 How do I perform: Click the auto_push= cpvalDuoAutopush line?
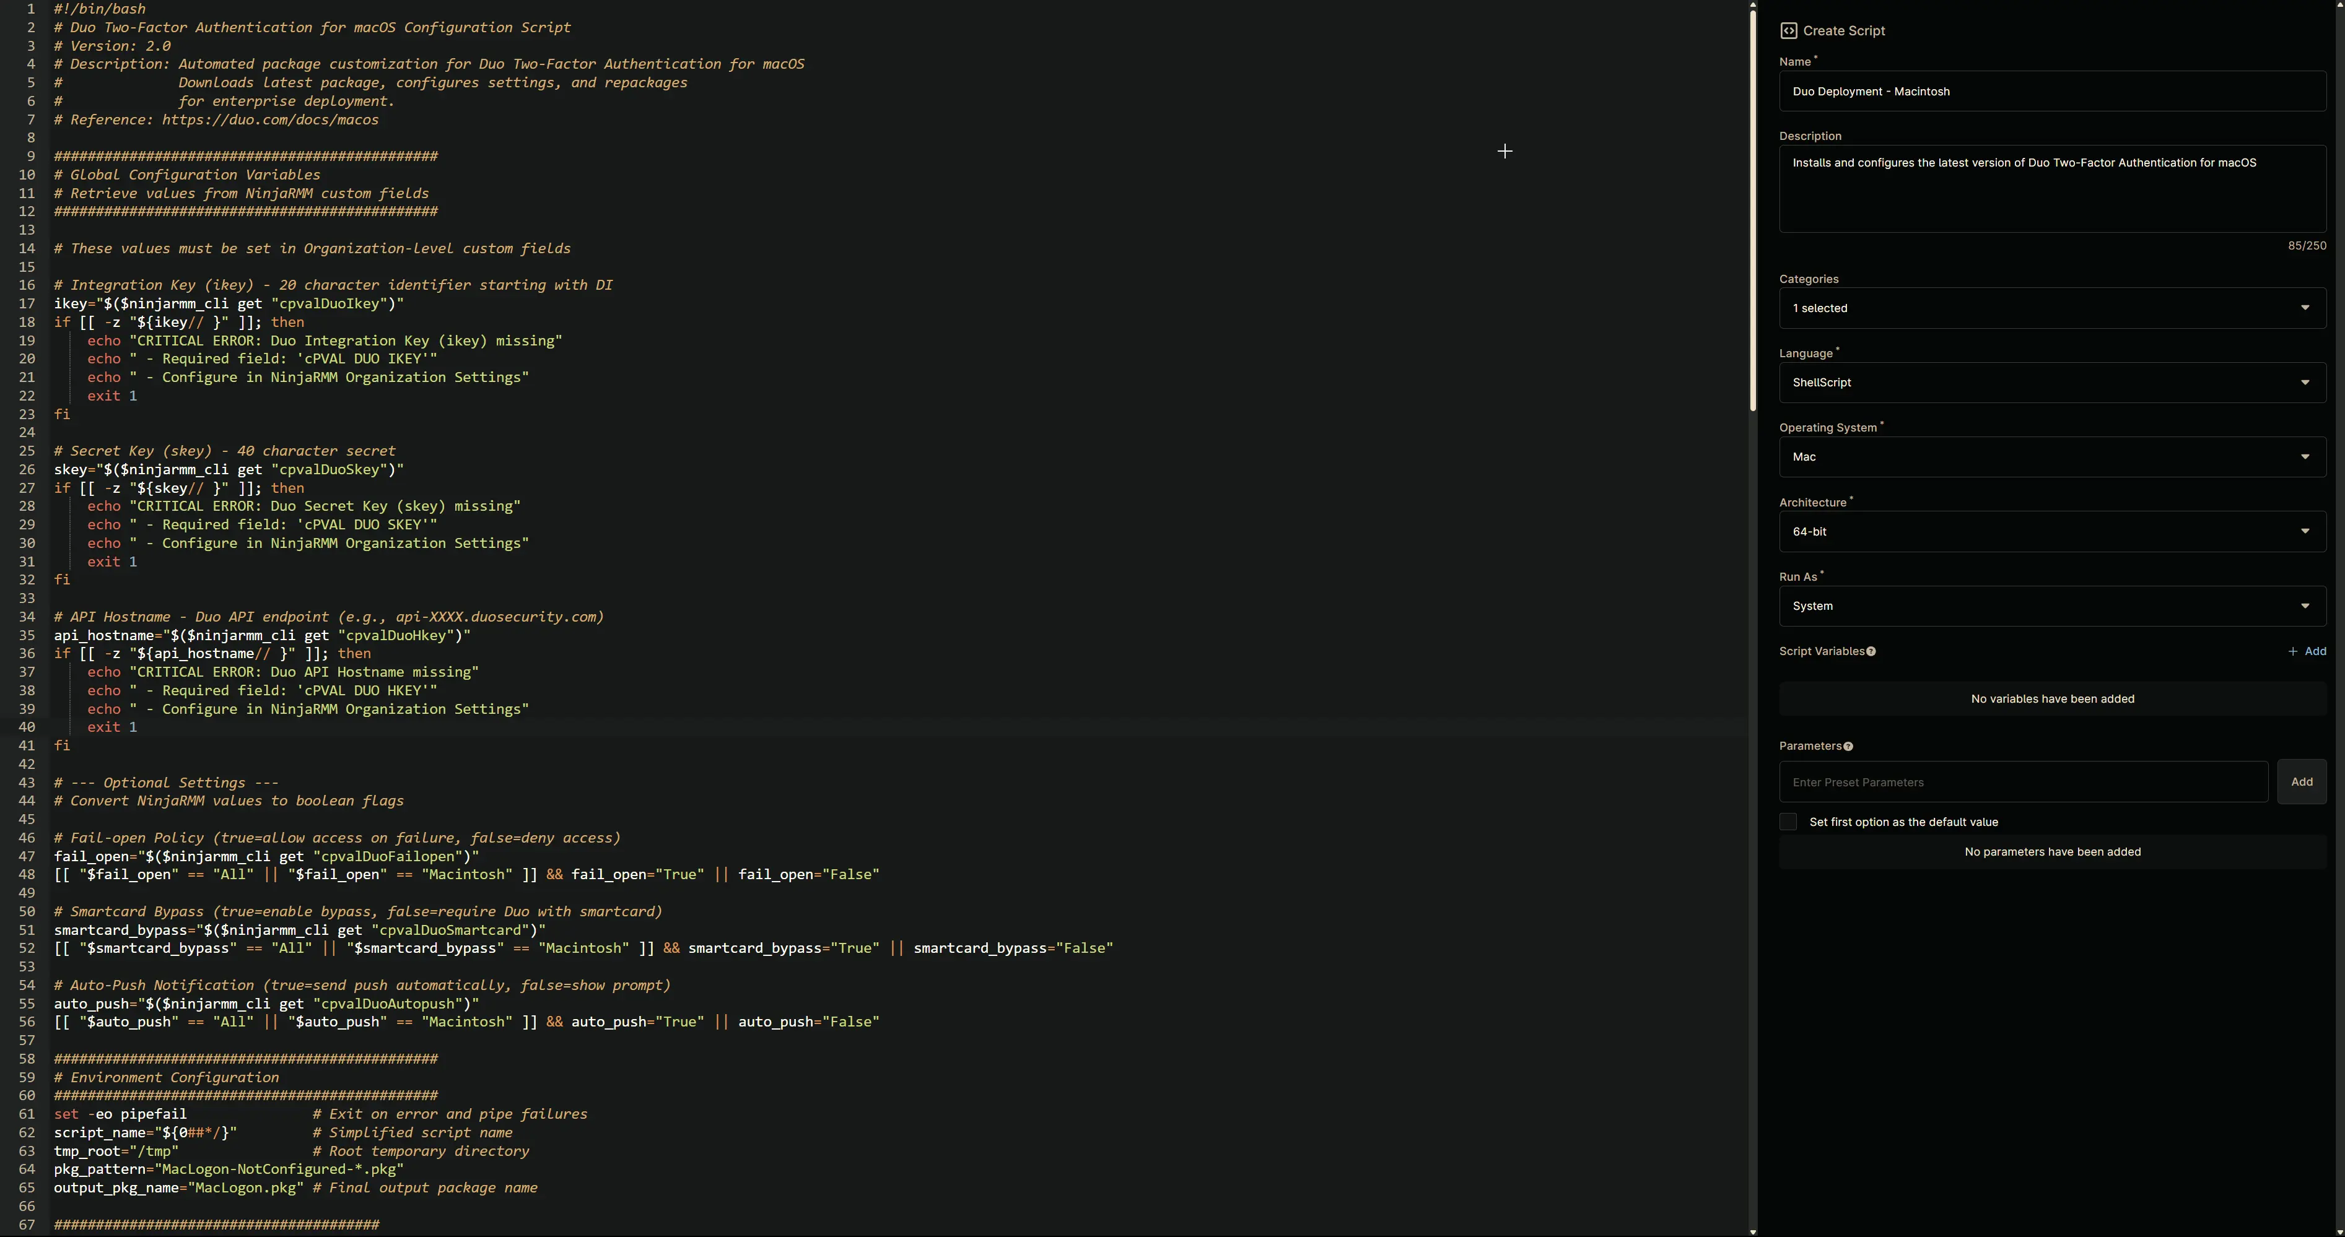click(266, 1004)
